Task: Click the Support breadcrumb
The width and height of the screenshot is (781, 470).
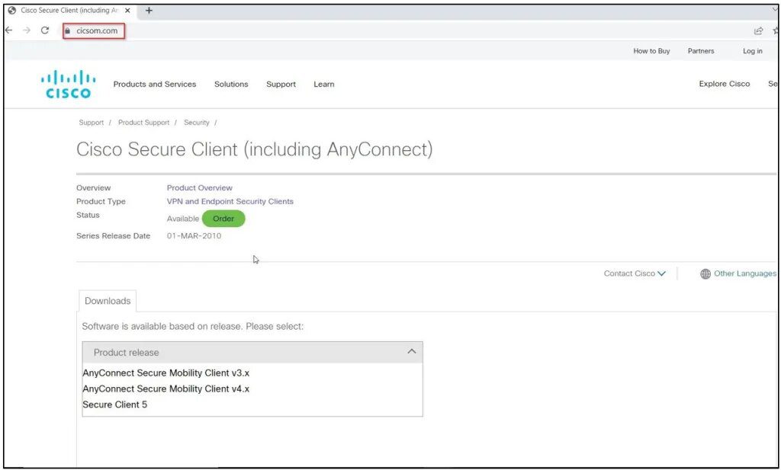Action: point(92,123)
